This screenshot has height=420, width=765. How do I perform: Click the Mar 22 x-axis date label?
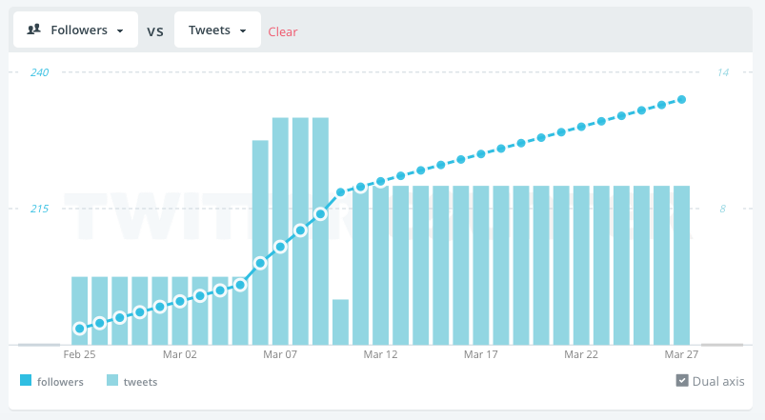tap(581, 354)
